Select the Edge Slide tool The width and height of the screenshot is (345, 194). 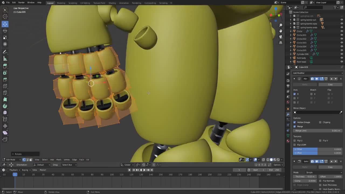click(x=5, y=119)
